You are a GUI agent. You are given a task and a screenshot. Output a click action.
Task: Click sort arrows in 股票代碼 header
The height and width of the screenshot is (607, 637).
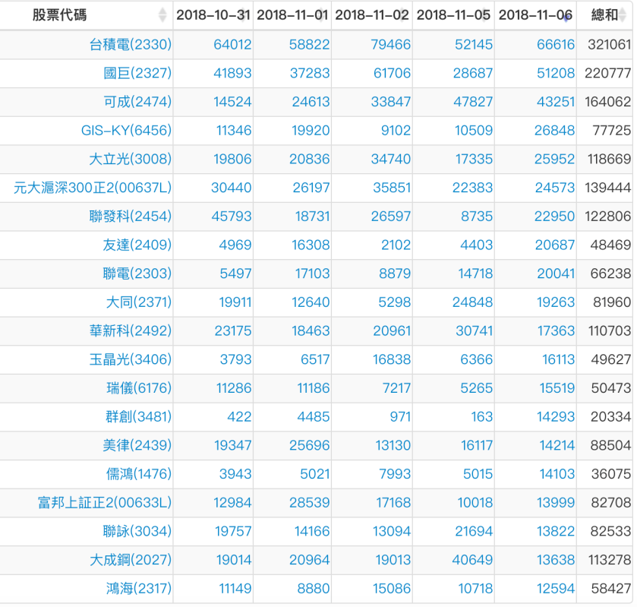pos(162,15)
